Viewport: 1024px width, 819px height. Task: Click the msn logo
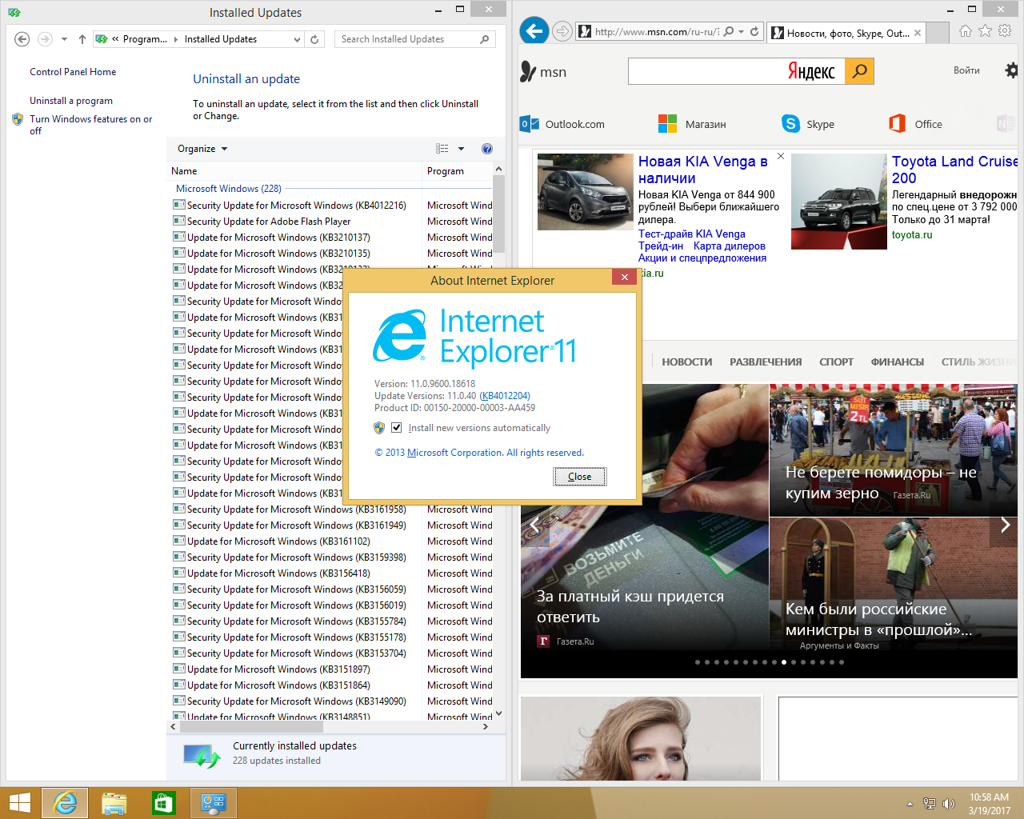pos(543,72)
